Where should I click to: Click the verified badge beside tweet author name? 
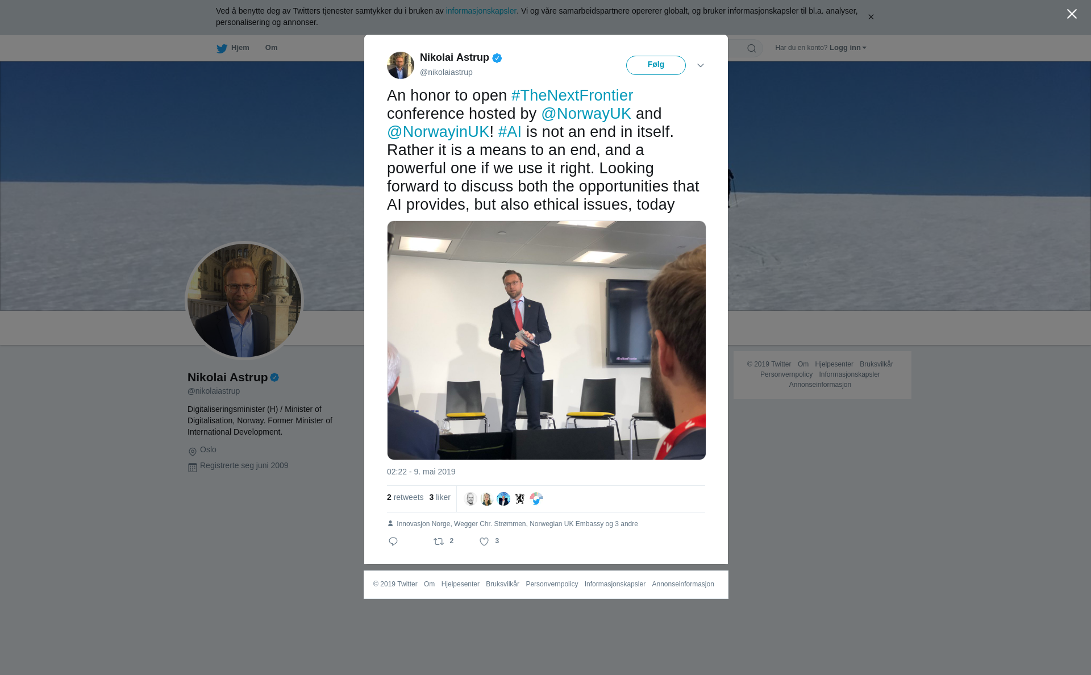(497, 58)
